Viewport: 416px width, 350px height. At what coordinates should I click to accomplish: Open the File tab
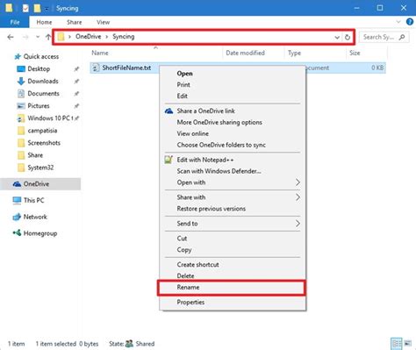(x=15, y=22)
